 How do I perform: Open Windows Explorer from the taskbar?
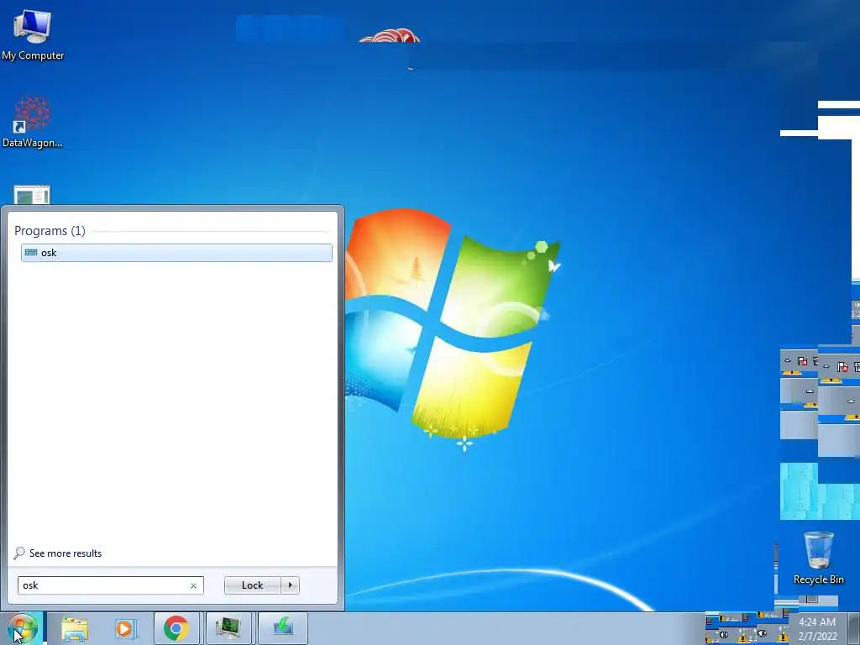75,628
